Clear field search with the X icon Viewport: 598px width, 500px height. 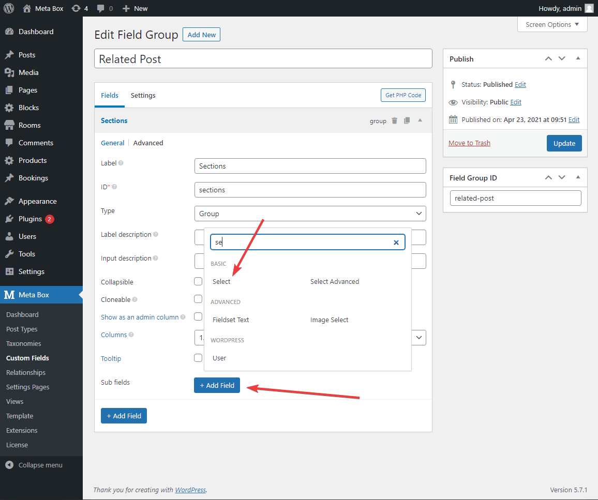pyautogui.click(x=396, y=242)
